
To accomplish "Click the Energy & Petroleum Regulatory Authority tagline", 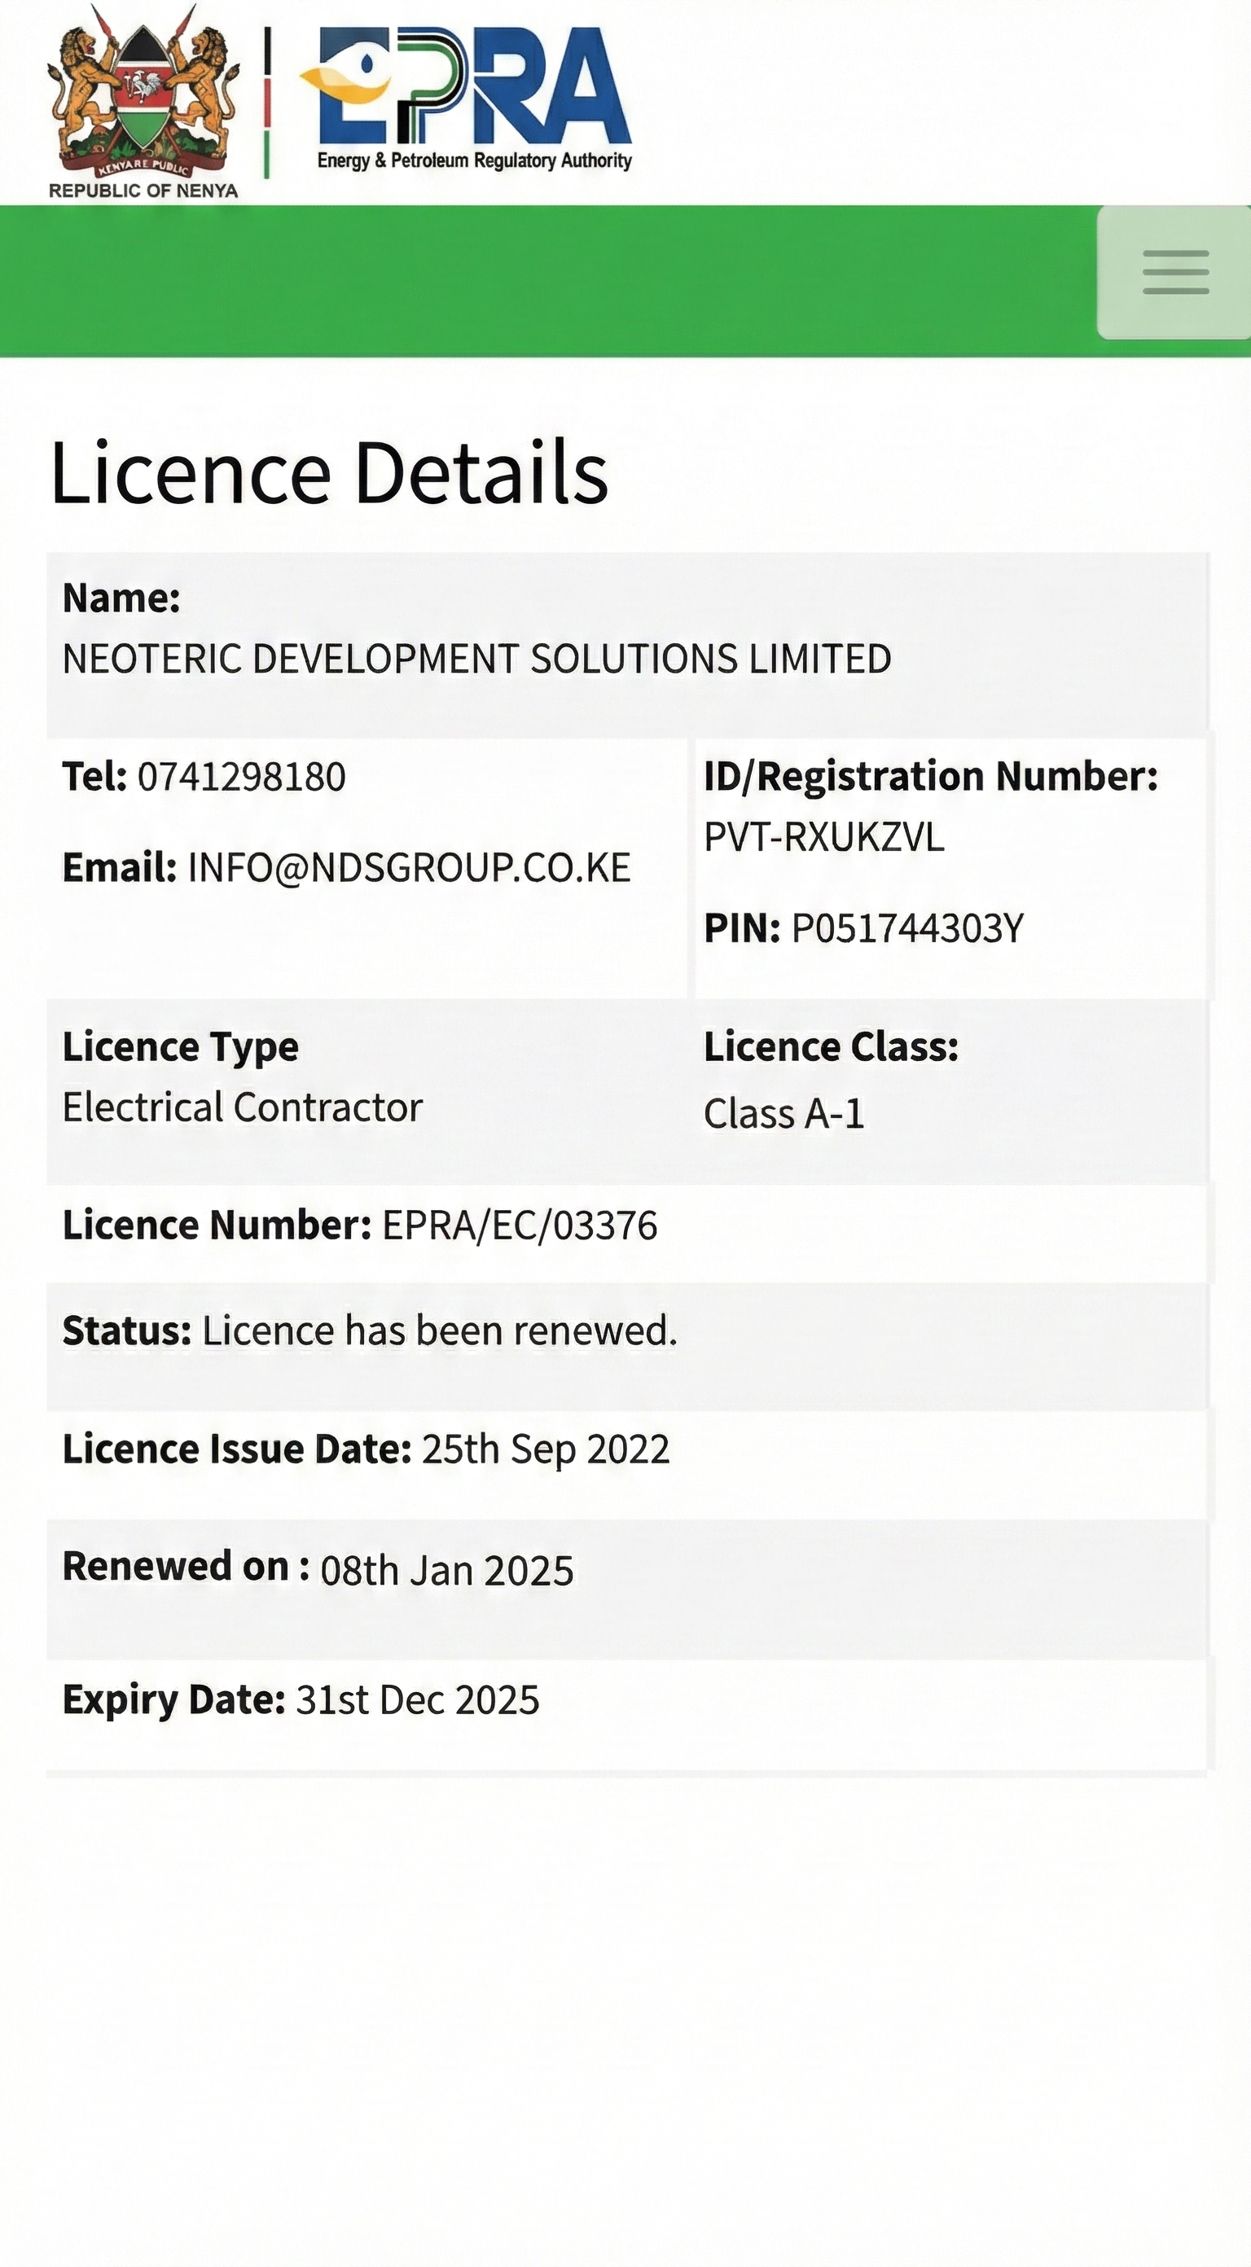I will click(x=475, y=161).
